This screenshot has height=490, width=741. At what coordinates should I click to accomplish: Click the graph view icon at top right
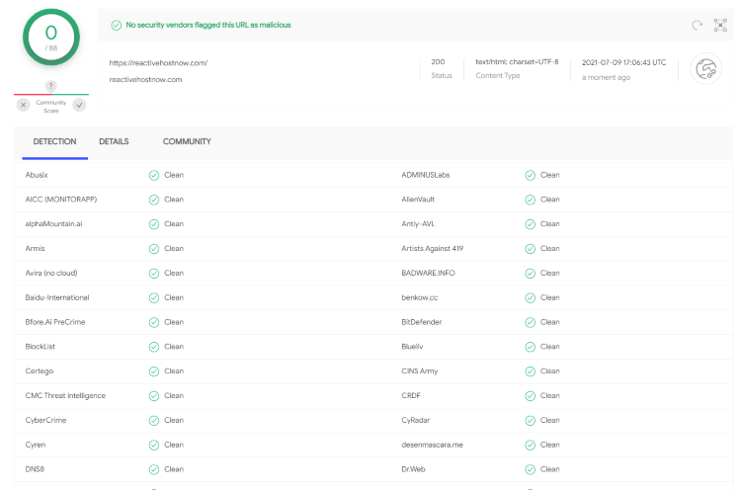[720, 25]
